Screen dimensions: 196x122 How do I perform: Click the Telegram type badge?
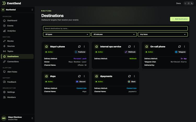[x=180, y=52]
